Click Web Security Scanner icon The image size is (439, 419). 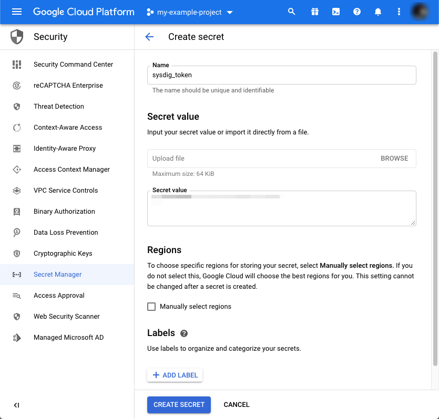click(17, 317)
